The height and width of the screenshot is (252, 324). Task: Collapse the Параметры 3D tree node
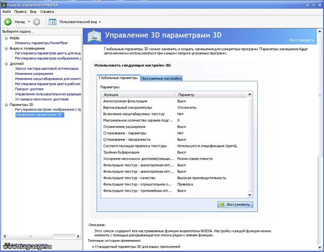tap(6, 105)
